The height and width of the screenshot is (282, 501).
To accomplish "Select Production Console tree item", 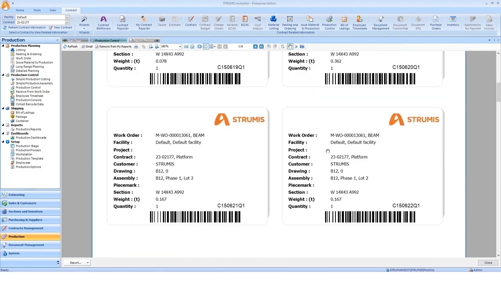I will point(29,100).
